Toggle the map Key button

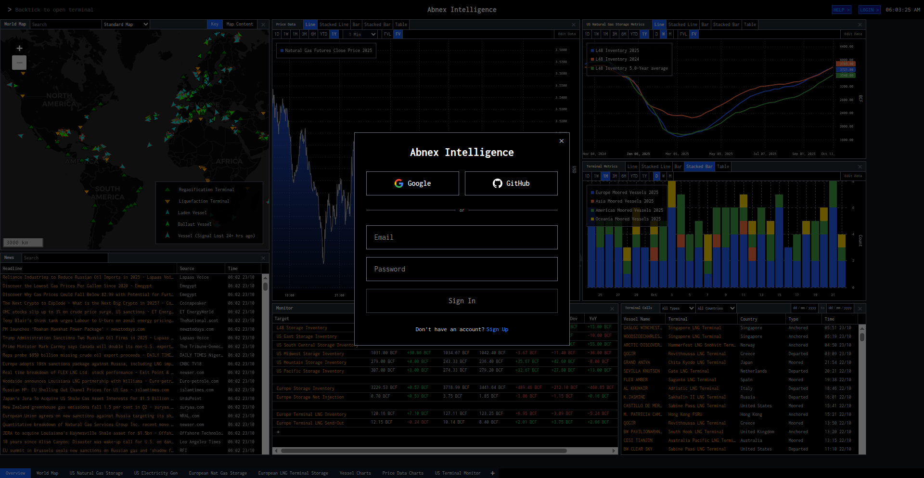pyautogui.click(x=215, y=24)
